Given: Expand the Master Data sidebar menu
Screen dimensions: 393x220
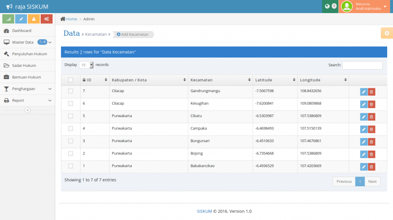Looking at the screenshot, I should coord(27,42).
